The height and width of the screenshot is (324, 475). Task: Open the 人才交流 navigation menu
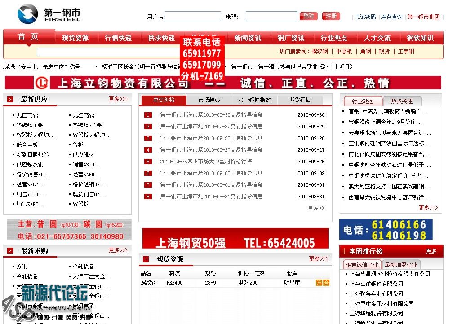point(377,38)
